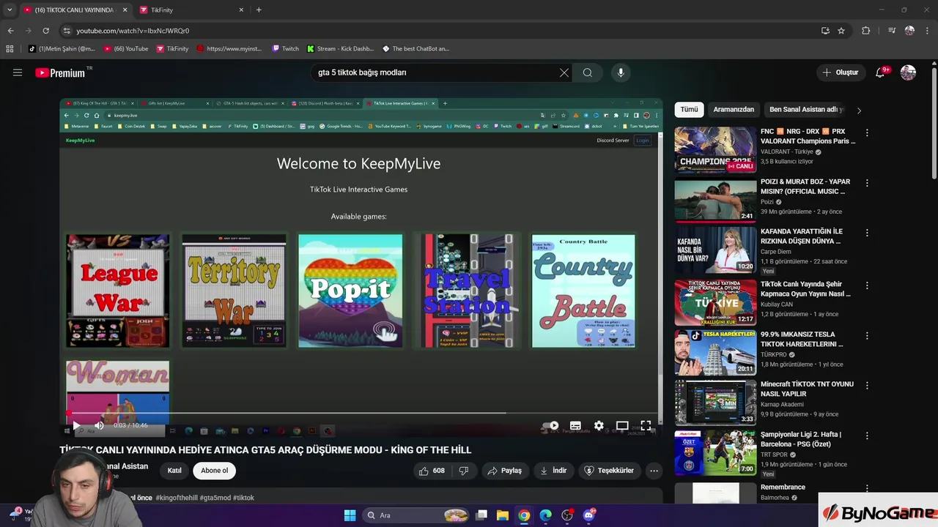Viewport: 938px width, 527px height.
Task: Switch to theater mode
Action: pyautogui.click(x=622, y=425)
